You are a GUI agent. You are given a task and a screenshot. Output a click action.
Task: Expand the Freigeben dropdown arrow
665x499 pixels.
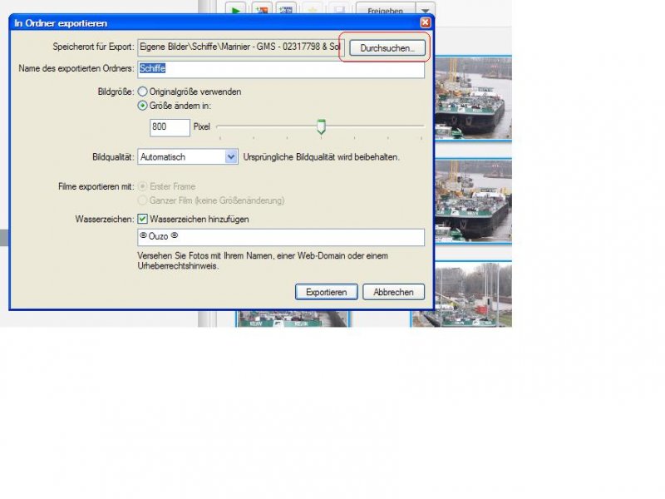point(423,11)
